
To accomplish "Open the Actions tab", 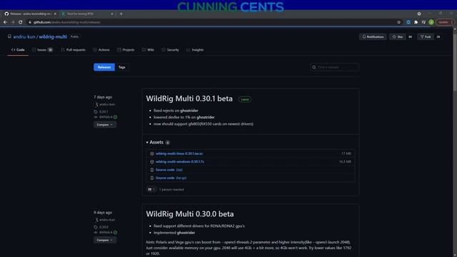I will click(x=101, y=50).
